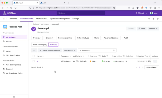Open the Bulk Action dropdown
Image resolution: width=162 pixels, height=98 pixels.
point(70,50)
